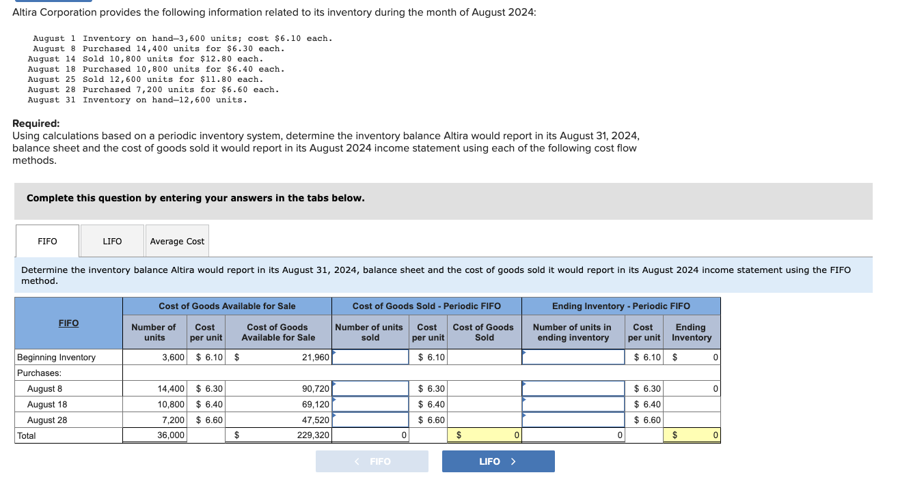The width and height of the screenshot is (898, 490).
Task: Select total Cost of Goods Sold cell
Action: pos(485,435)
